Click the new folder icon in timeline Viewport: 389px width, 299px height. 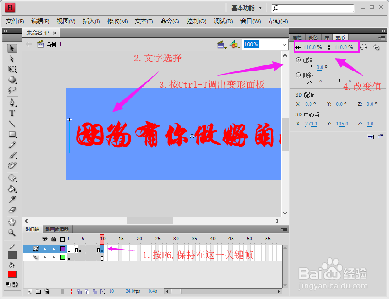coord(38,292)
